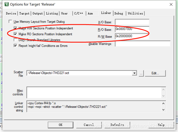Click the Cancel button
The height and width of the screenshot is (132, 178).
89,125
